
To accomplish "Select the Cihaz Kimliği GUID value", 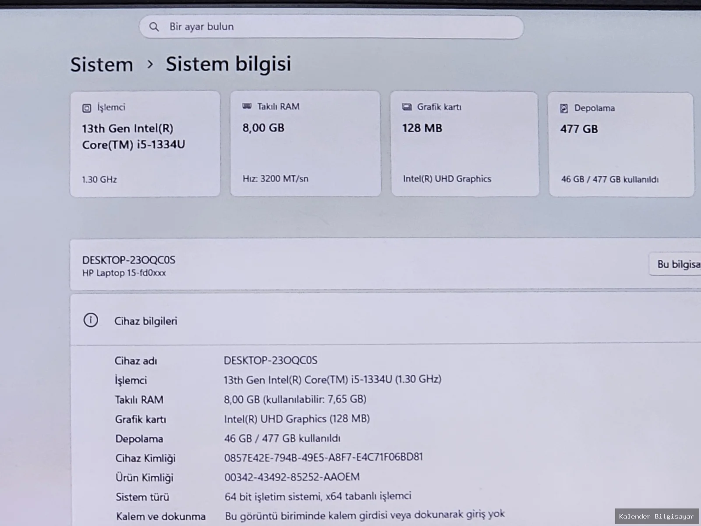I will click(x=324, y=457).
